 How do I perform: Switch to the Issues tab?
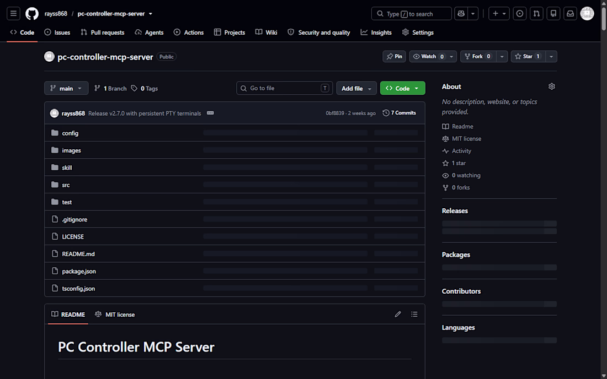(x=57, y=33)
